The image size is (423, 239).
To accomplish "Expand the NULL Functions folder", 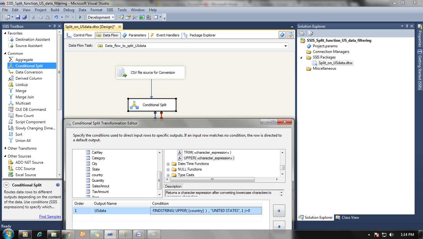I will (x=168, y=169).
